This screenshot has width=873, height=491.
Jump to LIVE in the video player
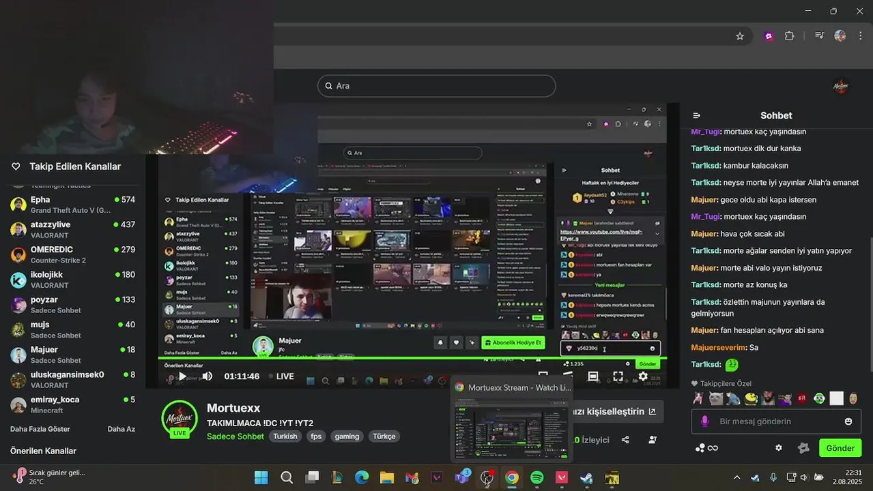281,376
